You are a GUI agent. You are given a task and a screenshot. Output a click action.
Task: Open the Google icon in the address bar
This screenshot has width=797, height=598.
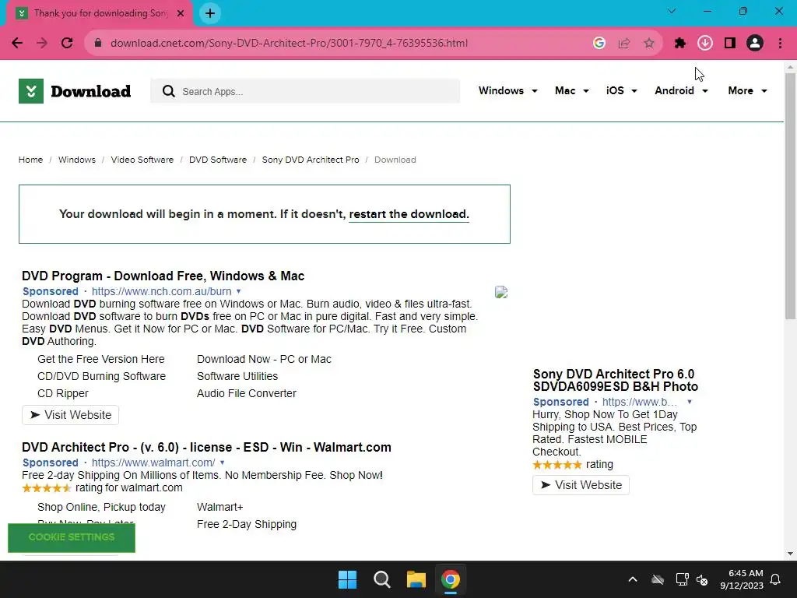599,44
